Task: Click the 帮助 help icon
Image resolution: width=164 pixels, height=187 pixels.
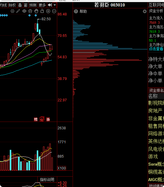Action: [x=76, y=12]
